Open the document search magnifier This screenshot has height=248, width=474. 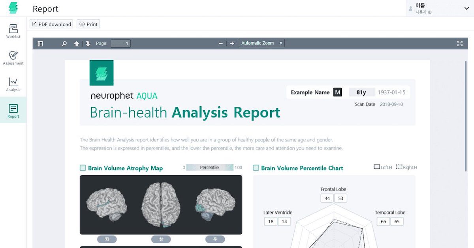coord(64,44)
